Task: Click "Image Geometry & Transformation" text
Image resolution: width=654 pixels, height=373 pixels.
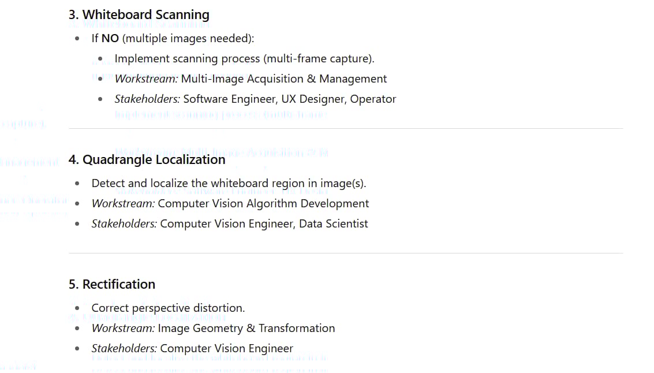Action: pyautogui.click(x=246, y=329)
